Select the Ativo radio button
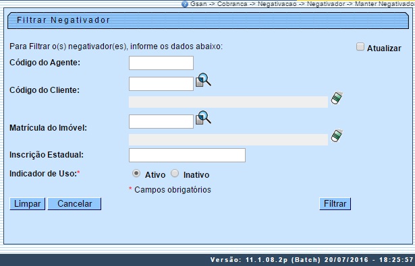The image size is (415, 266). click(x=136, y=174)
